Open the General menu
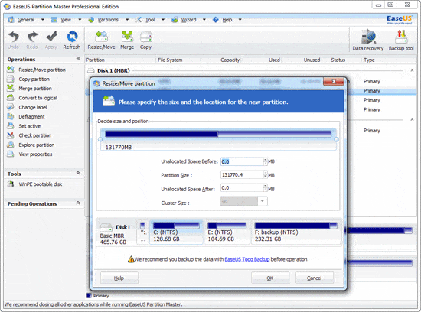 (x=26, y=20)
